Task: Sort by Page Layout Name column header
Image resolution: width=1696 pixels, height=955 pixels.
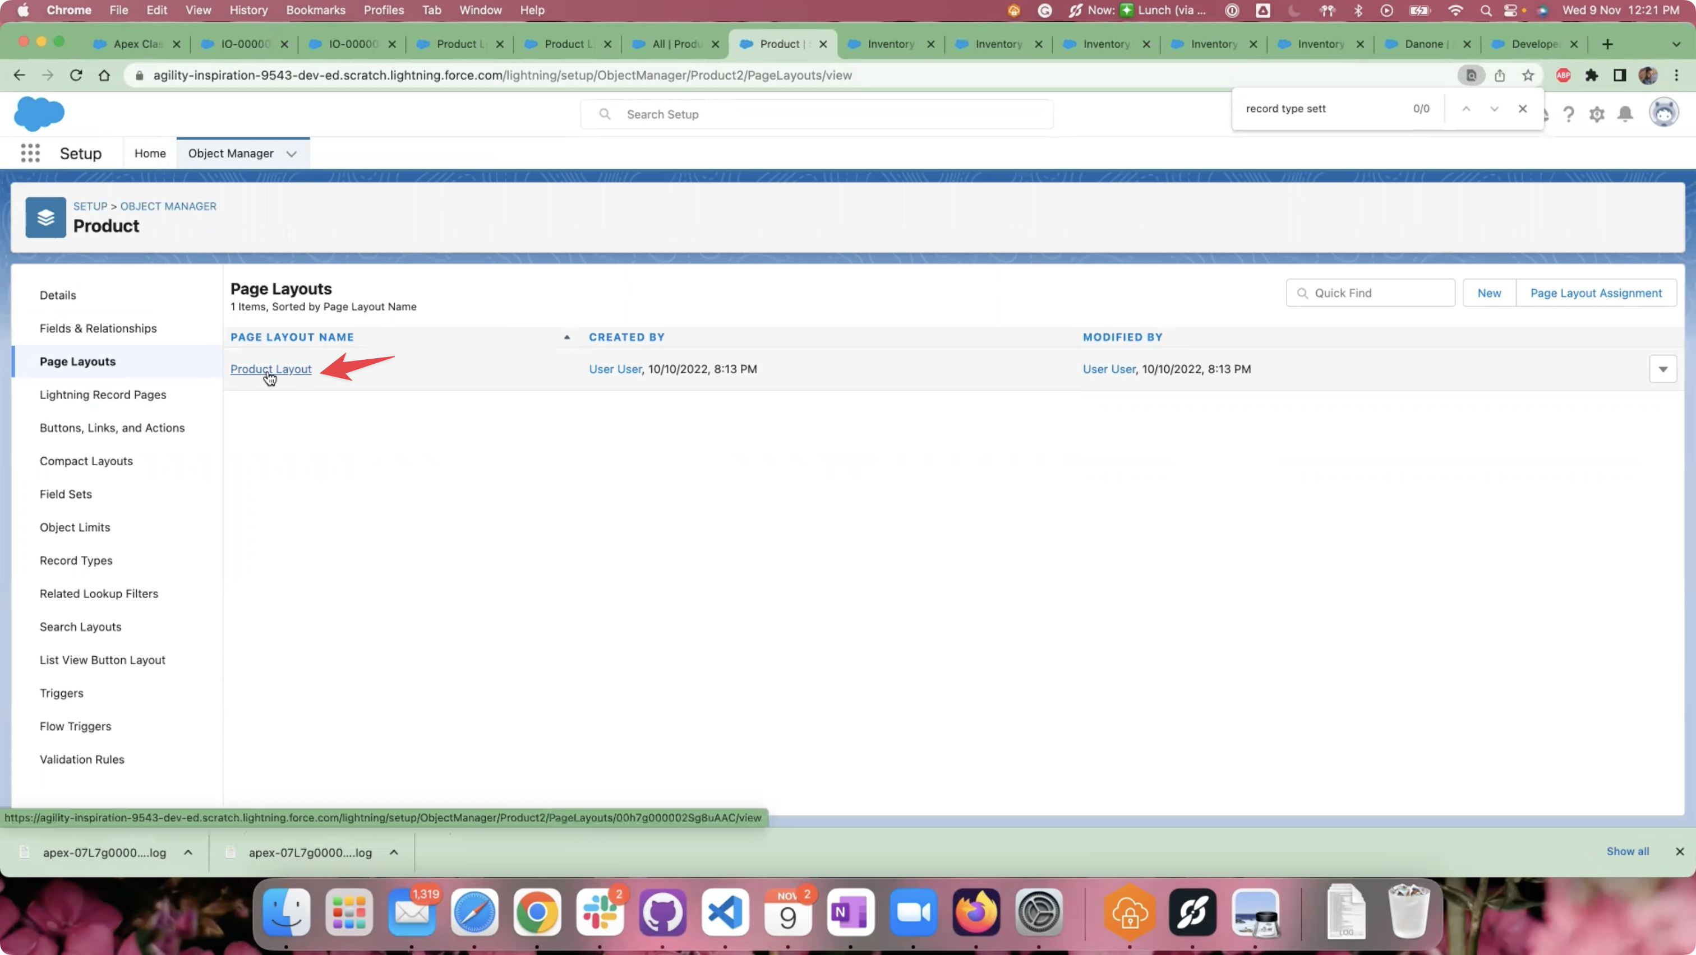Action: coord(292,337)
